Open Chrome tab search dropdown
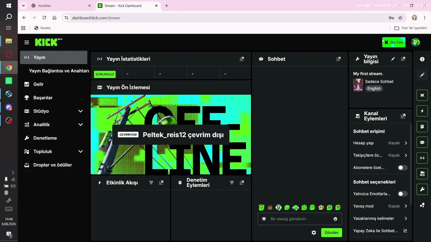This screenshot has width=431, height=242. click(23, 6)
